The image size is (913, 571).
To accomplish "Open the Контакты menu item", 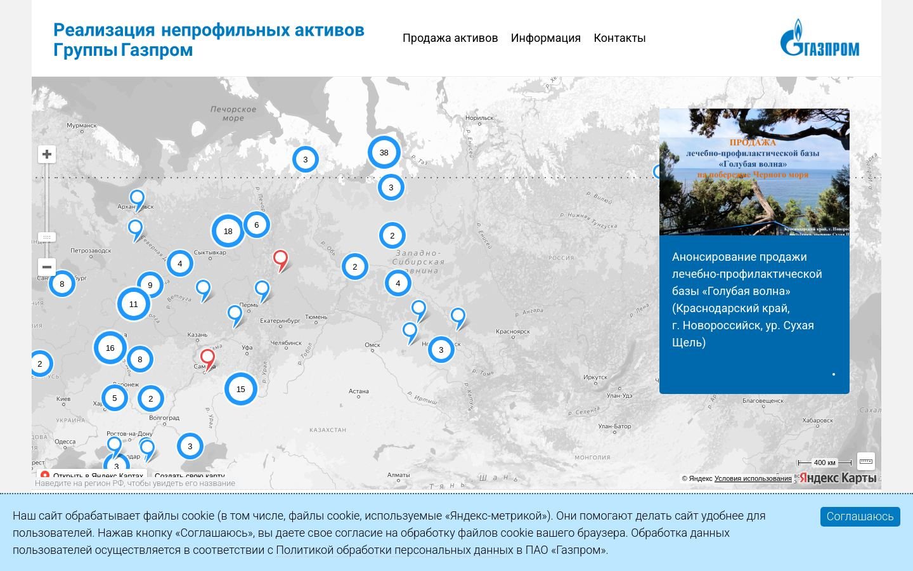I will (x=619, y=38).
